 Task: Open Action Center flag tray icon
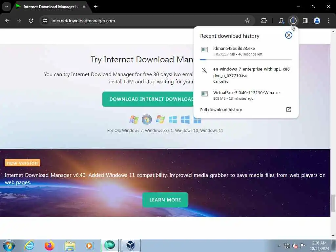coord(303,245)
